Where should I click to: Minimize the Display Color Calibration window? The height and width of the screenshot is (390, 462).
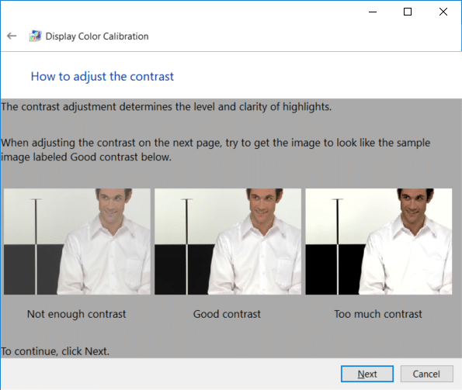pos(373,12)
